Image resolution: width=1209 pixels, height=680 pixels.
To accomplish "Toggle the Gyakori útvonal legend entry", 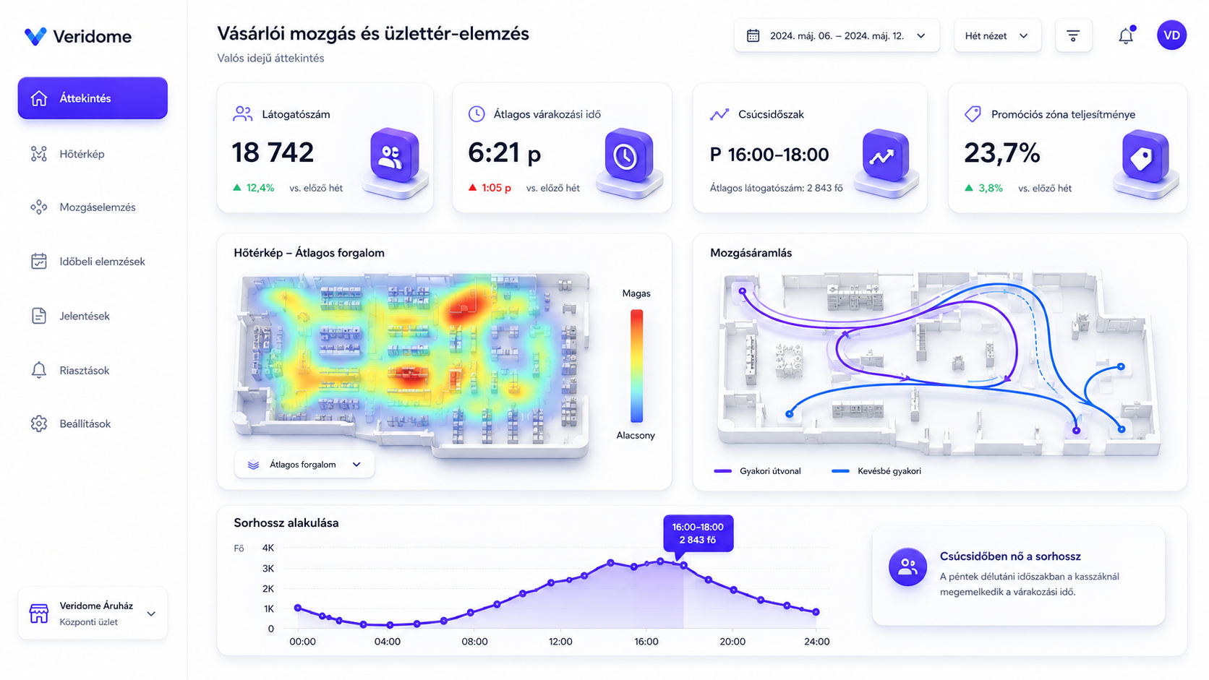I will point(757,471).
